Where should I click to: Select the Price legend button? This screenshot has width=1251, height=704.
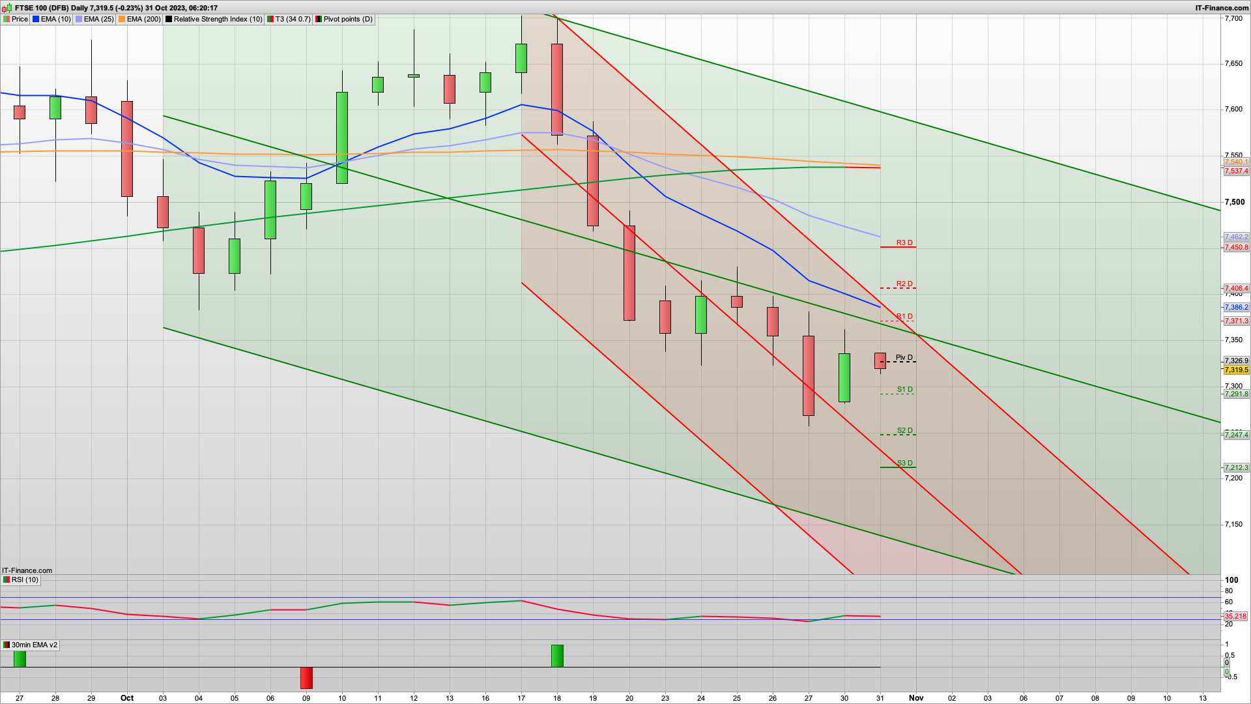(x=16, y=19)
